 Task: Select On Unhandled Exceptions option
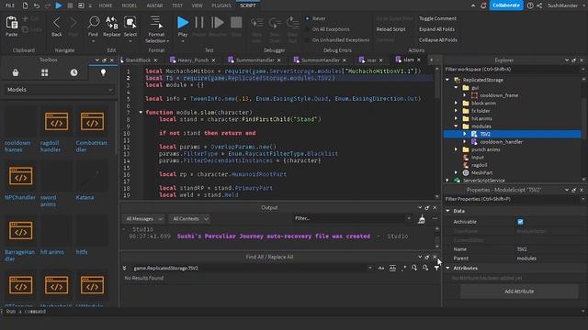307,39
